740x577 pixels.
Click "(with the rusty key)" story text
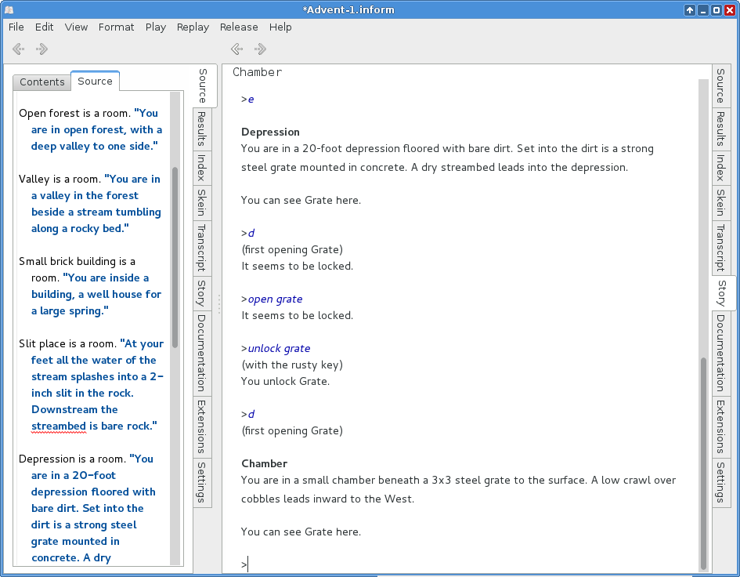pyautogui.click(x=292, y=365)
